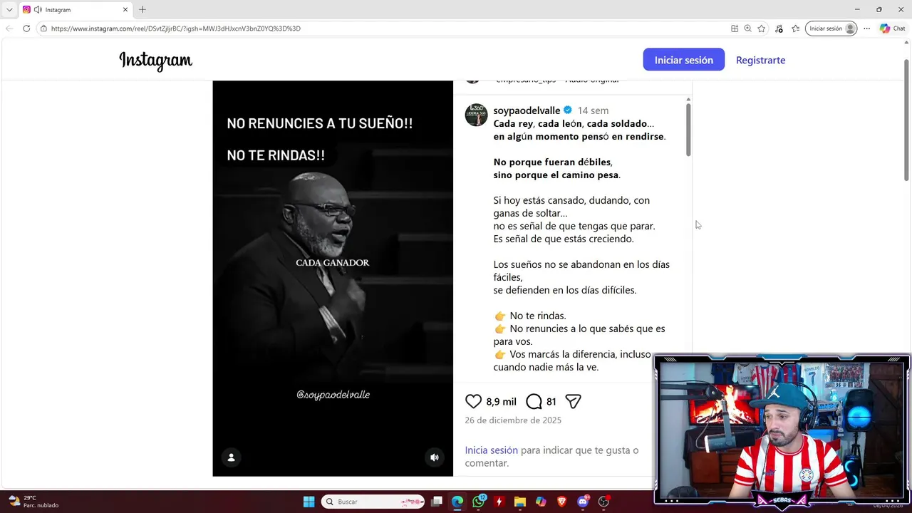The width and height of the screenshot is (912, 513).
Task: Open the zoom magnifier icon in address bar
Action: tap(747, 28)
